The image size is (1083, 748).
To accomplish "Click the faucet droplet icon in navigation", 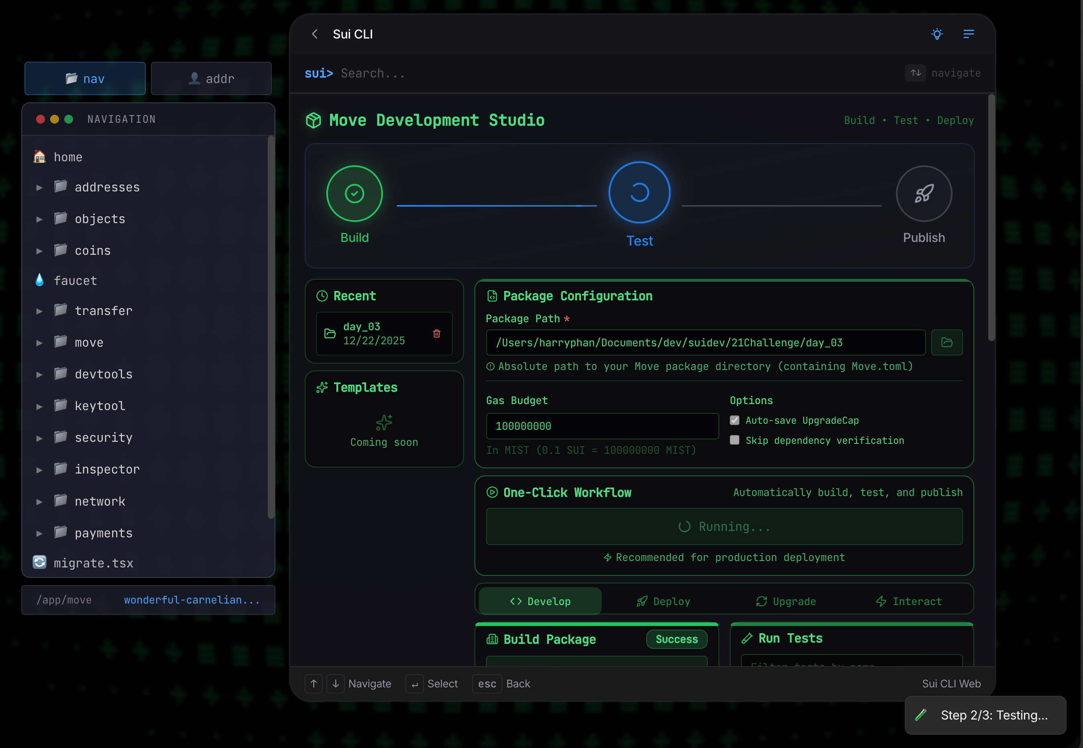I will [x=39, y=280].
